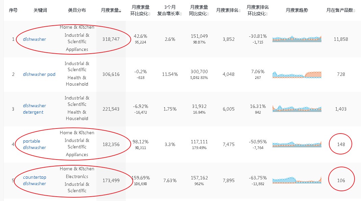Open the dishwasher keyword link
Screen dimensions: 361x201
coord(34,39)
